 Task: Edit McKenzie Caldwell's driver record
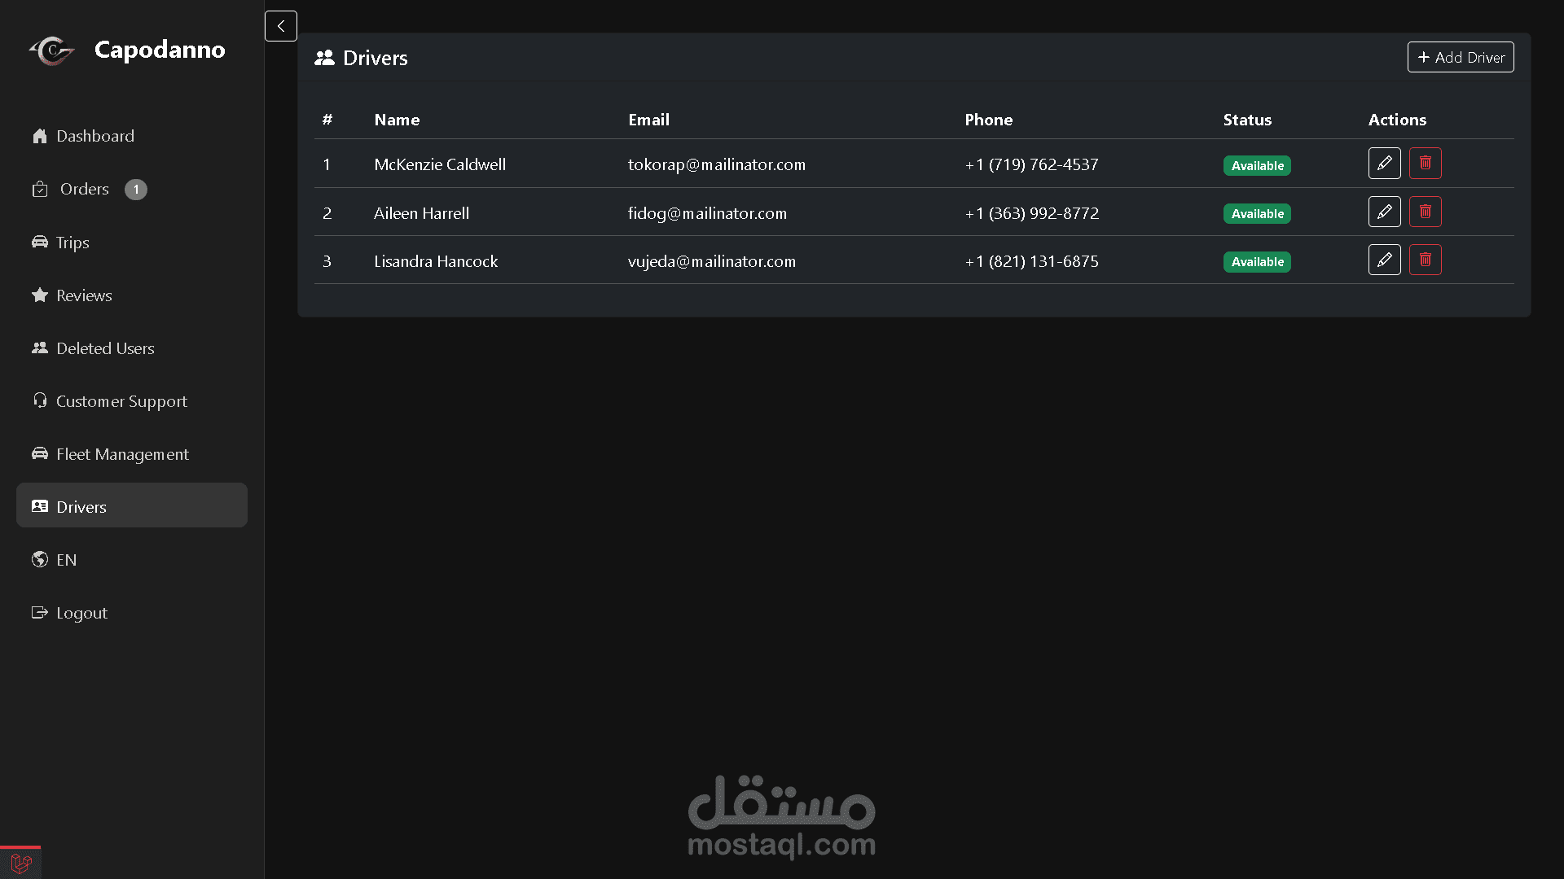point(1384,164)
